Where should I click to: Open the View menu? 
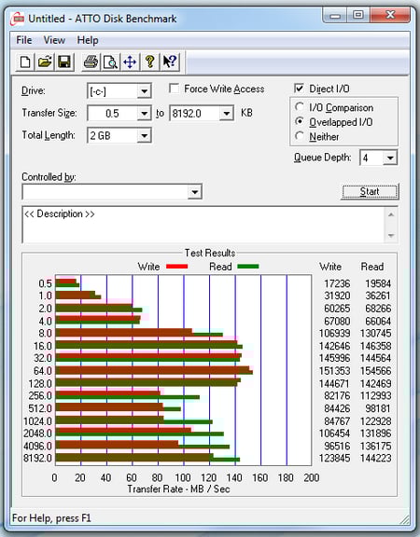tap(54, 40)
